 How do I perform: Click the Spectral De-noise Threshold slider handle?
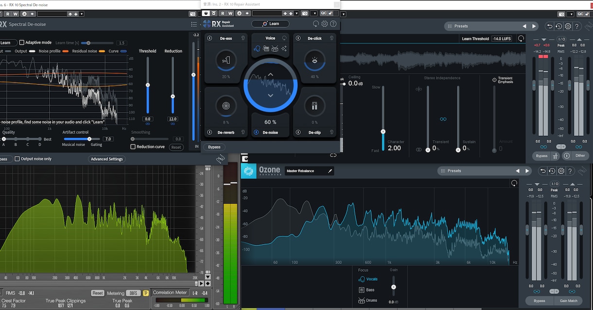coord(148,85)
